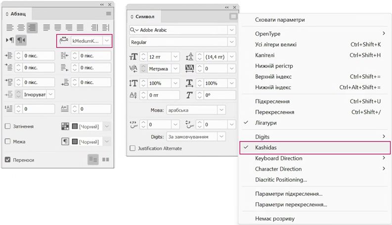
Task: Select the span columns button
Action: [93, 160]
